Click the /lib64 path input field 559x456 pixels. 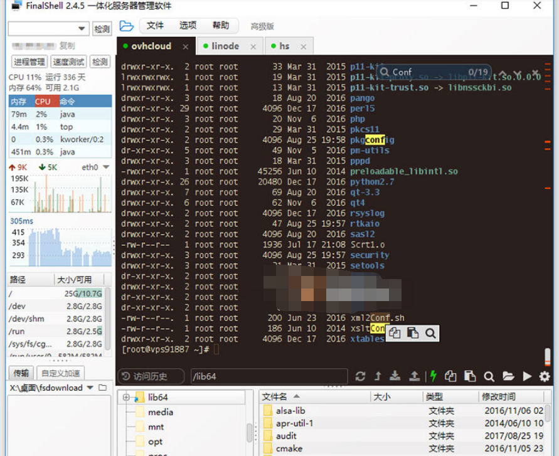269,376
